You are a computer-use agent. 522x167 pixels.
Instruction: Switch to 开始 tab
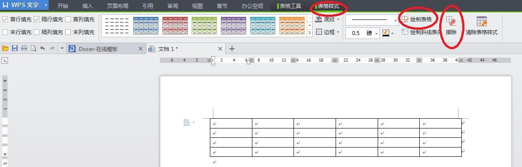tap(62, 6)
